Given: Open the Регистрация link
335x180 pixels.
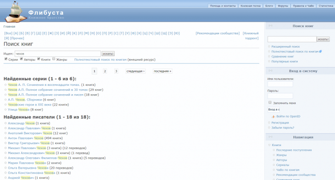Looking at the screenshot, I should (x=280, y=123).
